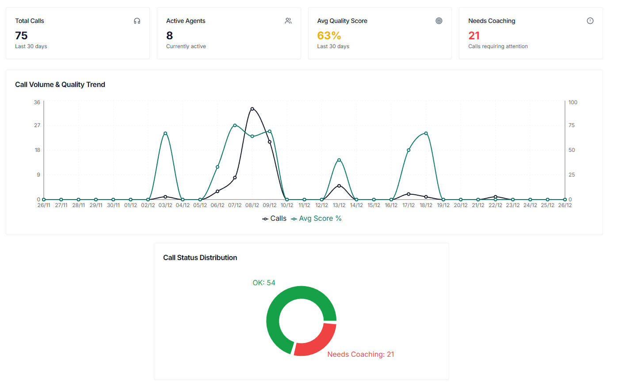Click the Avg Score point at 18/12
Screen dimensions: 618x385
coord(426,133)
